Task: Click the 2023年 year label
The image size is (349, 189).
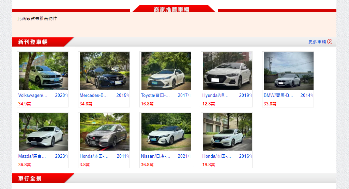Action: 62,156
